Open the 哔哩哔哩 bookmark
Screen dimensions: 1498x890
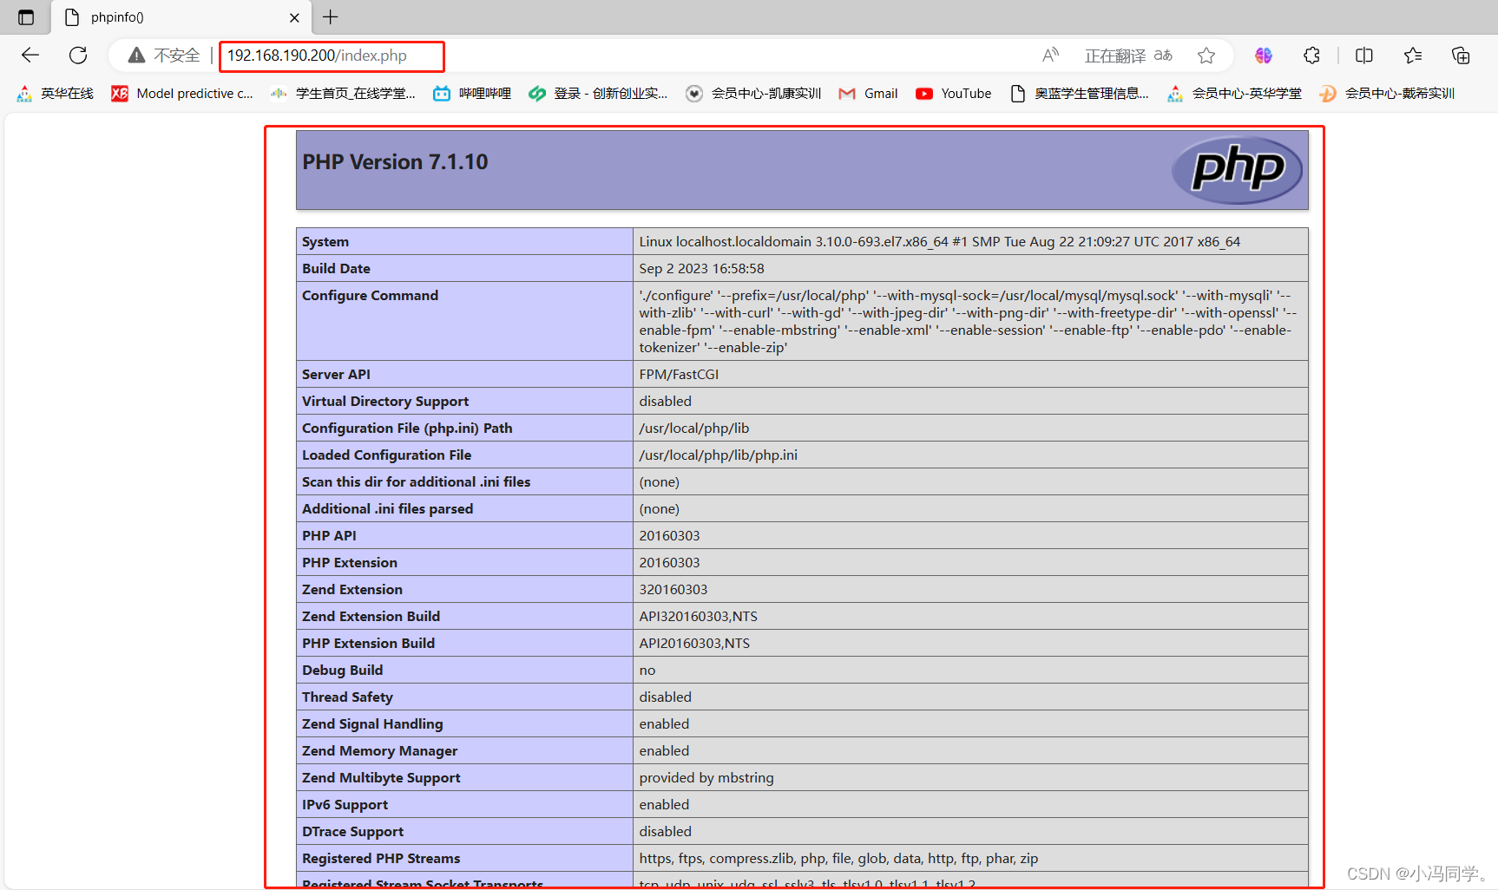pyautogui.click(x=472, y=94)
